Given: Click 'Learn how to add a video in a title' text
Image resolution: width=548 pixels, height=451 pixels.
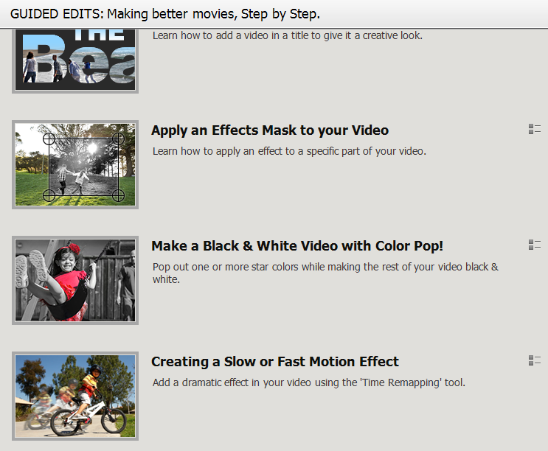Looking at the screenshot, I should (288, 35).
